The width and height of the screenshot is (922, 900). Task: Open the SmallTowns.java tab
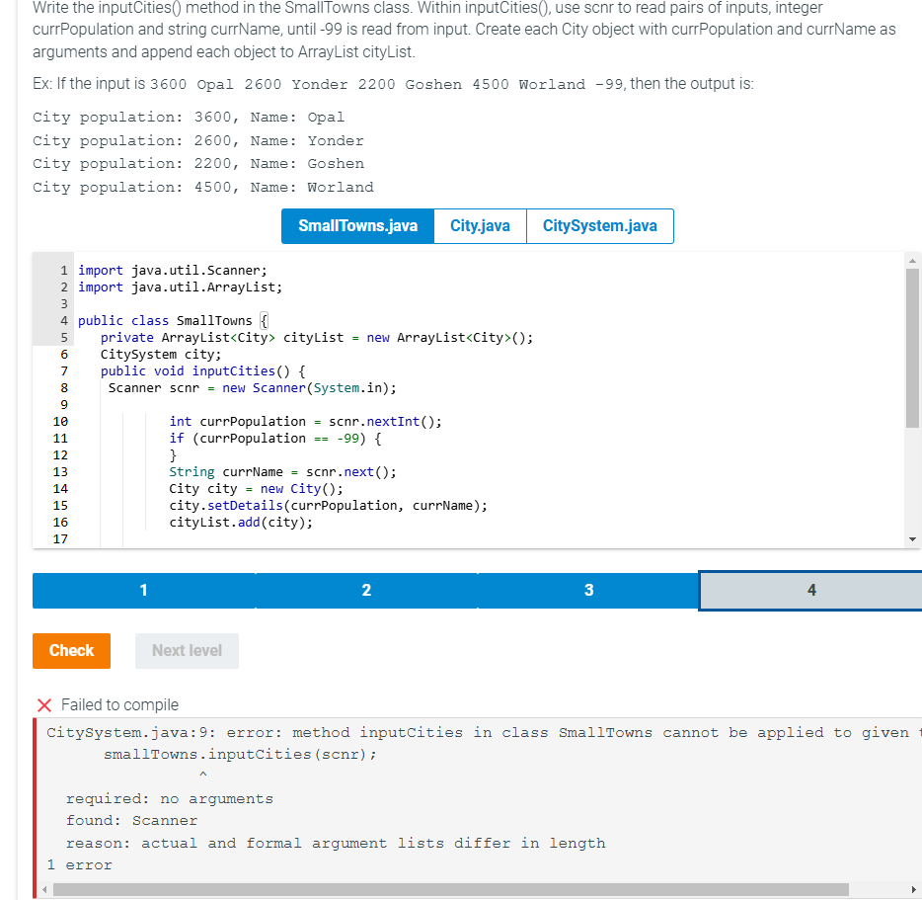(x=357, y=226)
